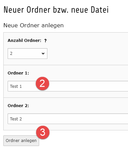Screen dimensions: 128x149
Task: Click the Neuer Ordner bzw. neue Datei heading
Action: 56,10
